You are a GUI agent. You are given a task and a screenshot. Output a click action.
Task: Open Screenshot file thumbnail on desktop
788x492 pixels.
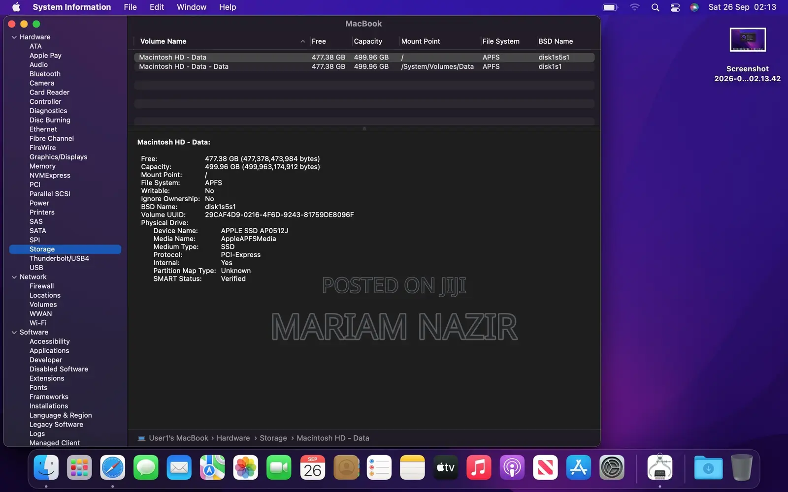point(748,40)
